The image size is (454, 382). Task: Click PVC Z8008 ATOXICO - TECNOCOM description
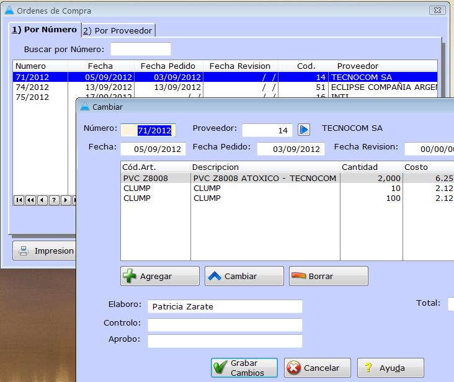click(x=265, y=178)
